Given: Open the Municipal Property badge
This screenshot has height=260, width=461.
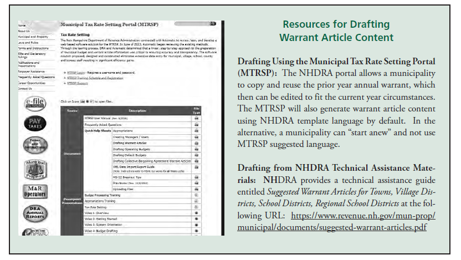Looking at the screenshot, I should (x=35, y=170).
